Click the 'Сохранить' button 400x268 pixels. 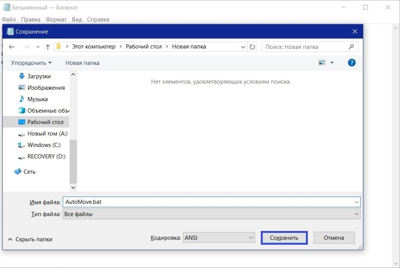coord(284,238)
